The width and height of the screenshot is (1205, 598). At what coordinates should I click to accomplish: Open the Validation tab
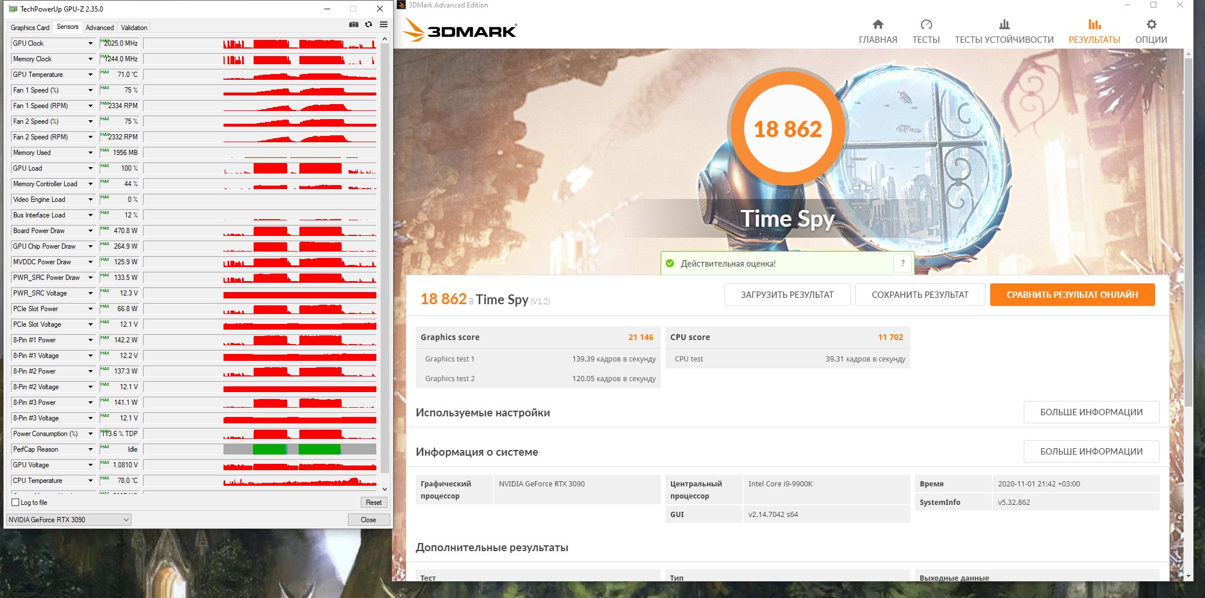click(134, 28)
